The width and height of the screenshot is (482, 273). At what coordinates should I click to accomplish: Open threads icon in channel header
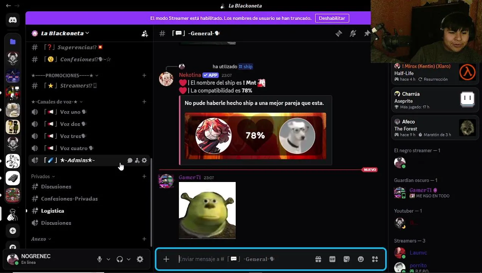(338, 33)
